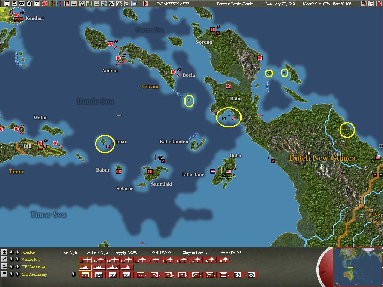Select the US flag base at Dobo
Viewport: 383px width, 287px height.
pyautogui.click(x=229, y=171)
